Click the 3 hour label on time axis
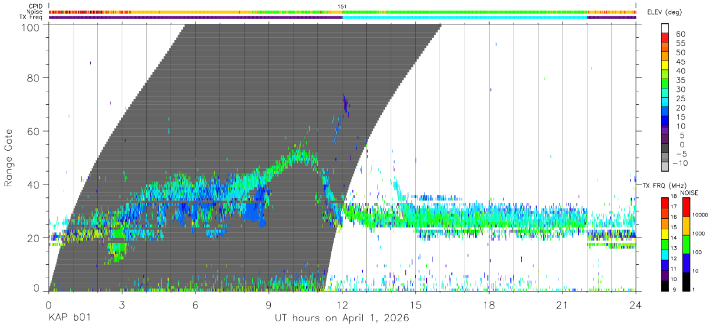 pos(122,306)
